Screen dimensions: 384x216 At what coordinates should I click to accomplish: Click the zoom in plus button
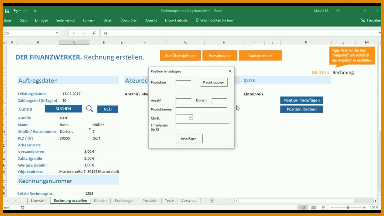click(364, 208)
